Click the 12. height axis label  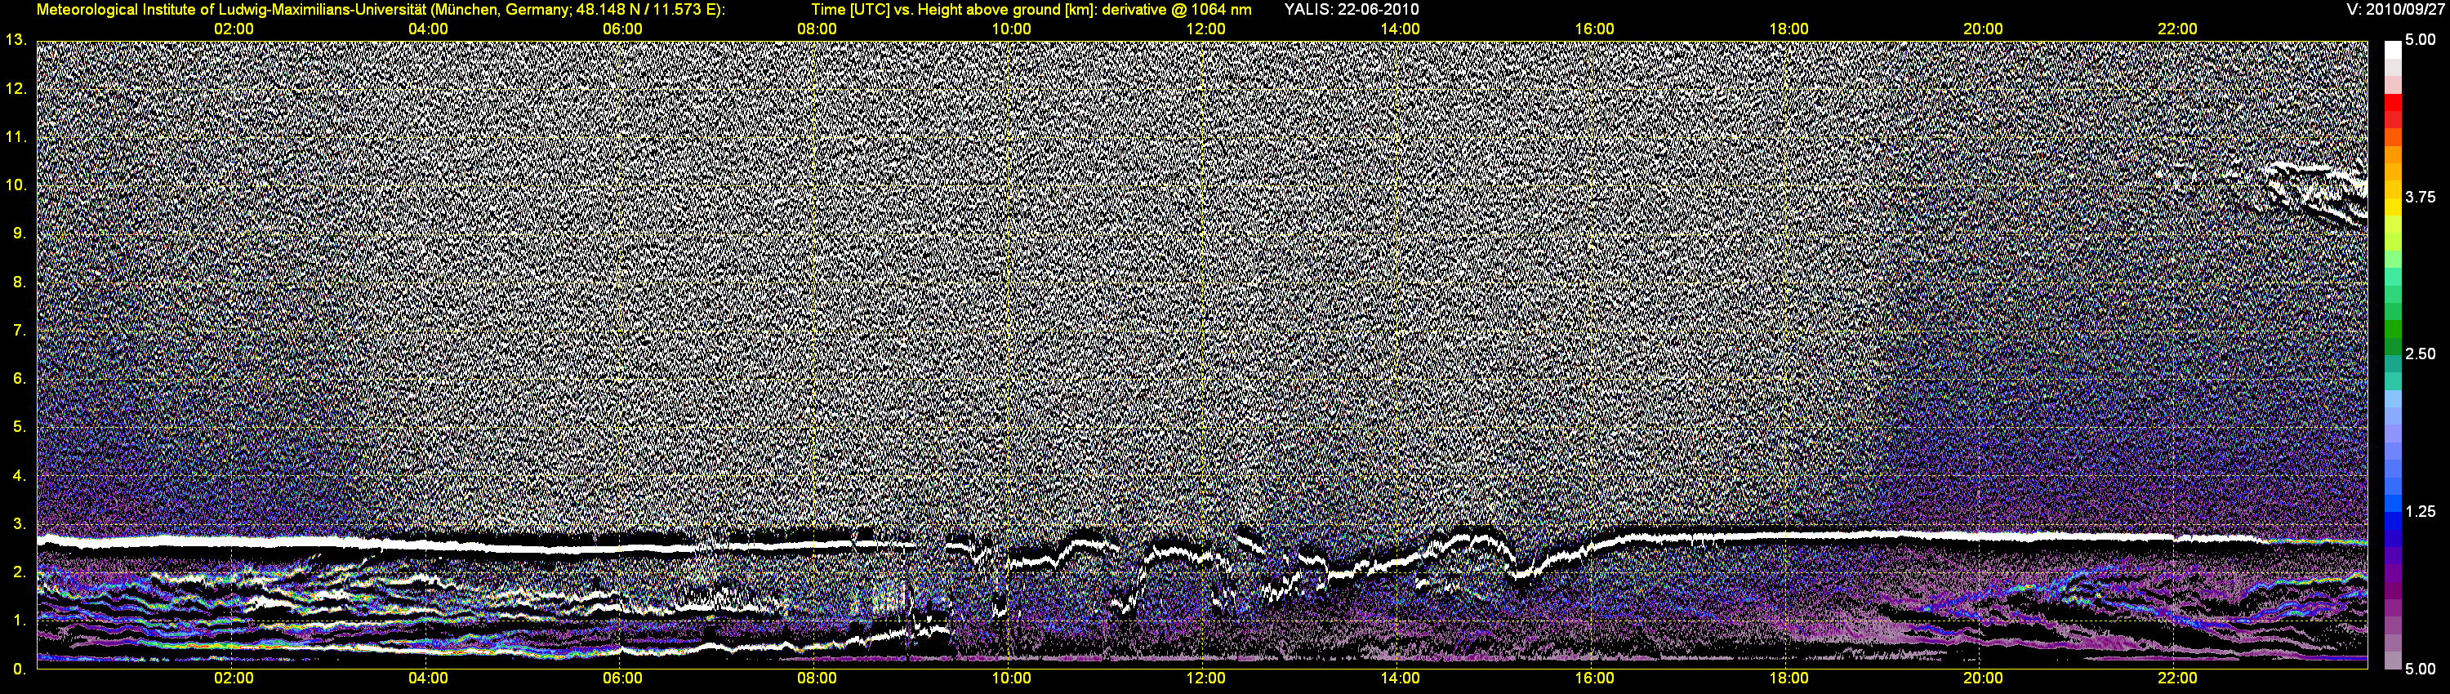click(16, 88)
